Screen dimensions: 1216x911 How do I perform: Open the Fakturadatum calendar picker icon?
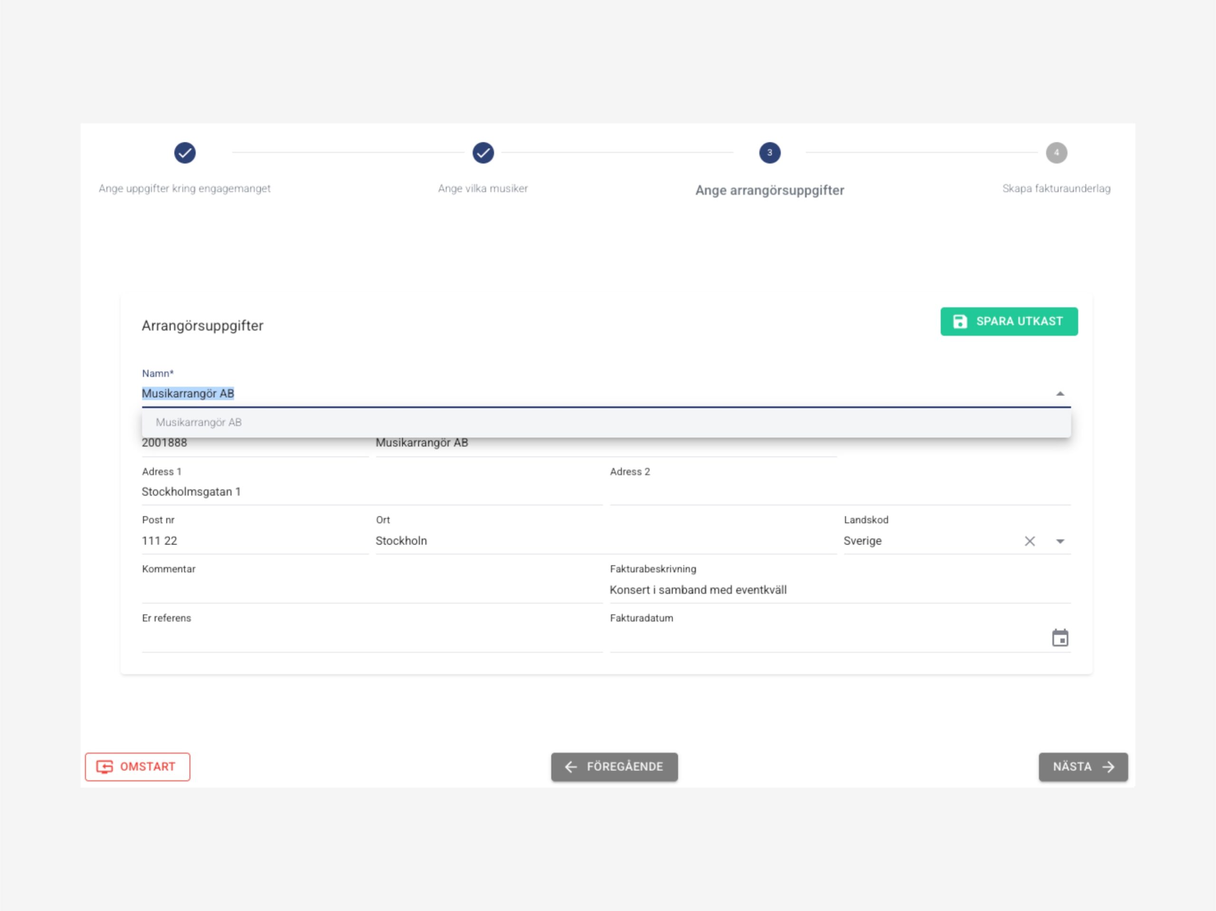click(1059, 638)
